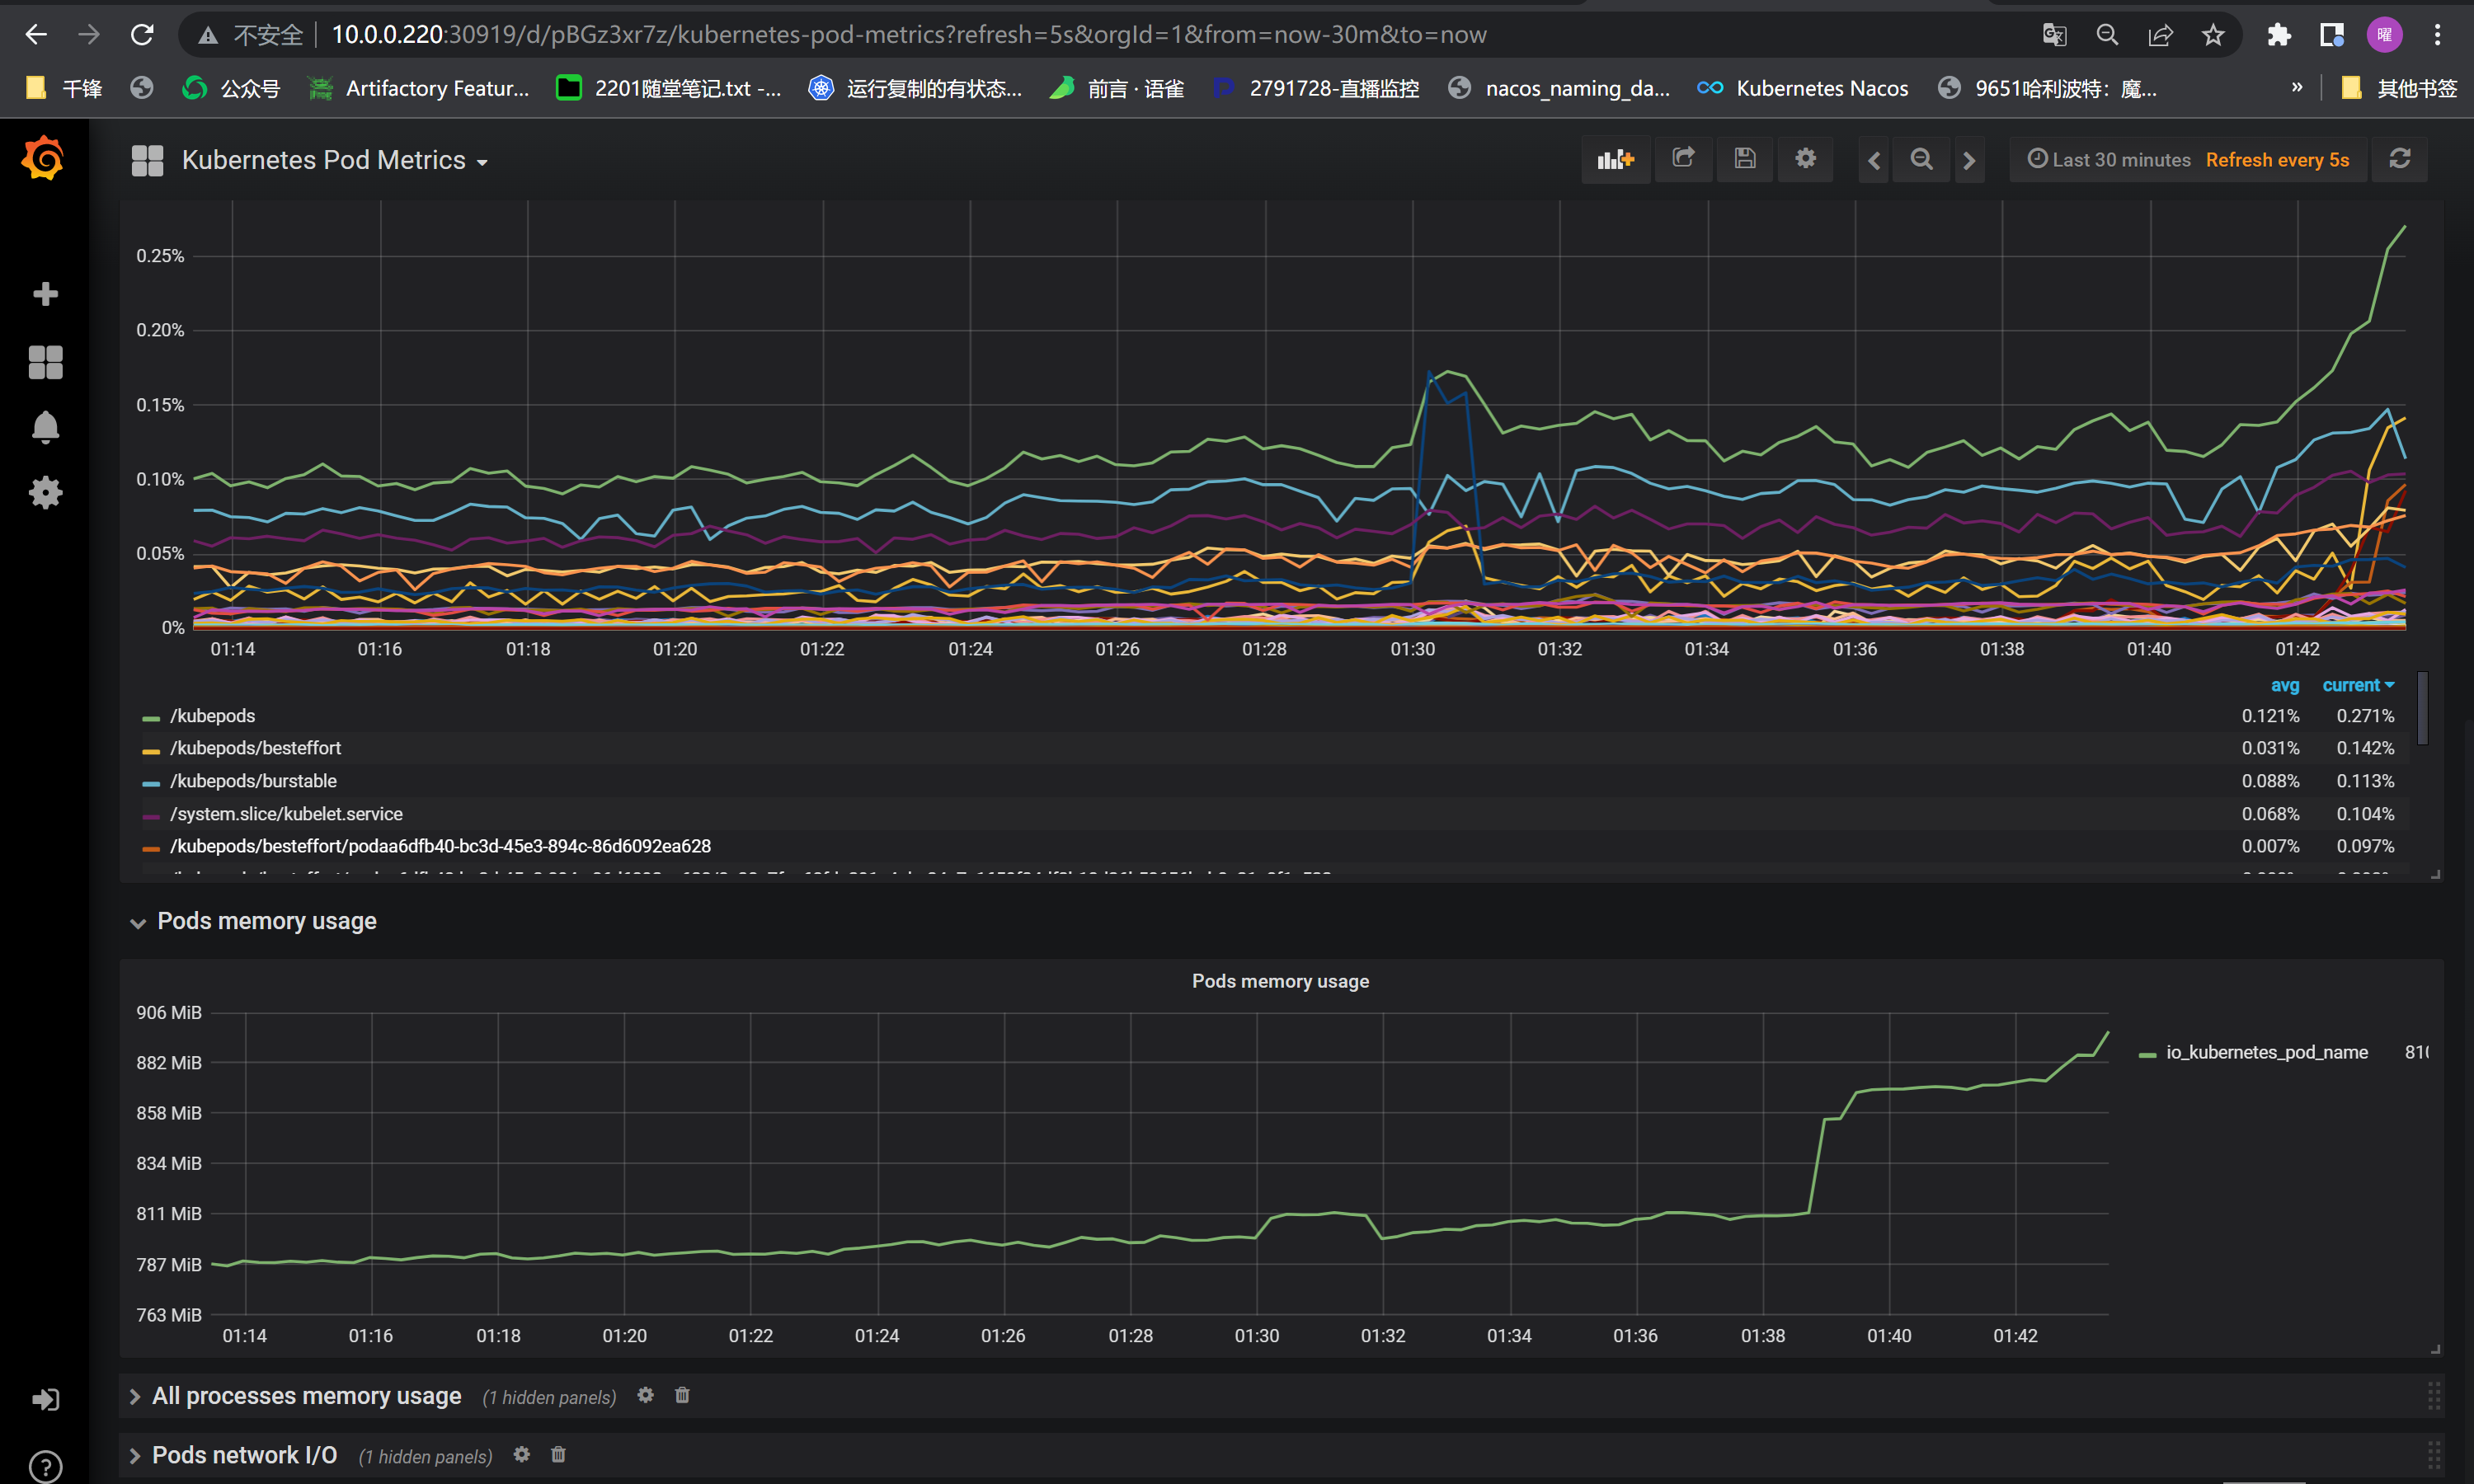Open the Configuration gear in sidebar

pyautogui.click(x=45, y=492)
